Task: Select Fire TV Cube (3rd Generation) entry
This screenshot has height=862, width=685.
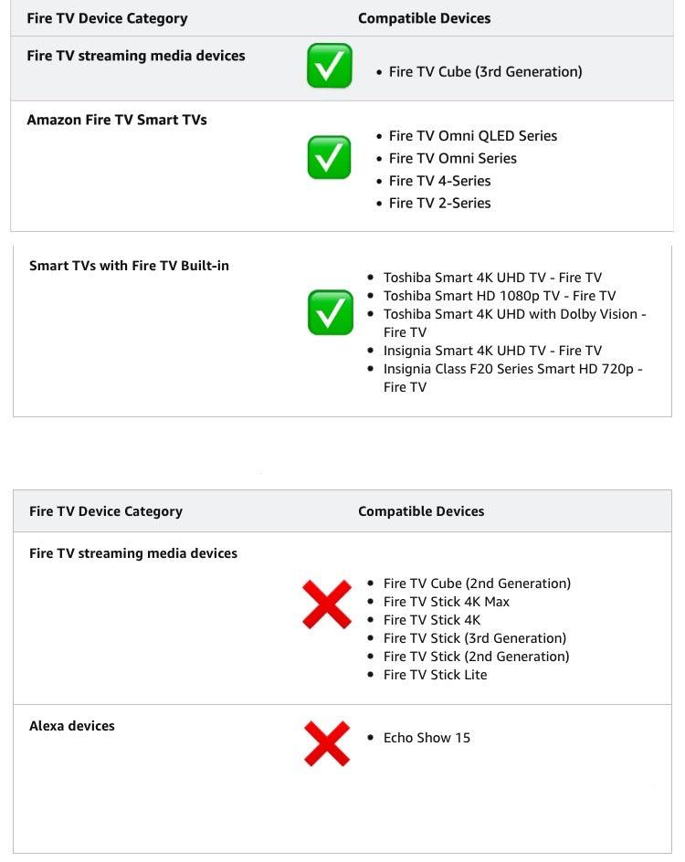Action: pyautogui.click(x=485, y=72)
